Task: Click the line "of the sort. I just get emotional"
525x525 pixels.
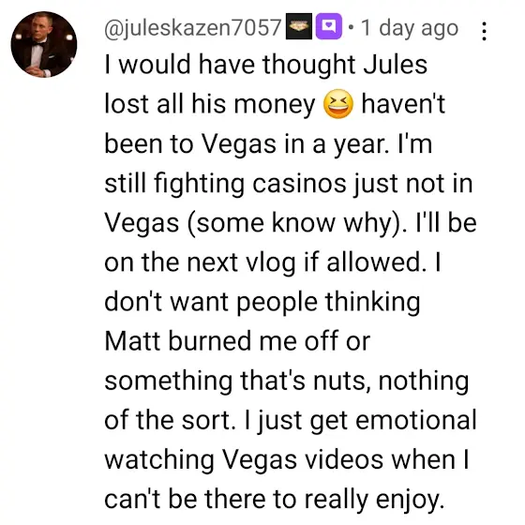Action: (291, 421)
